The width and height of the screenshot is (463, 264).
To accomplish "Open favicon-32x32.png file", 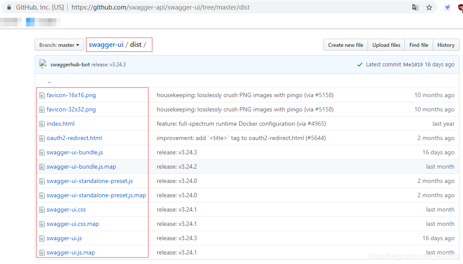I will click(x=71, y=109).
